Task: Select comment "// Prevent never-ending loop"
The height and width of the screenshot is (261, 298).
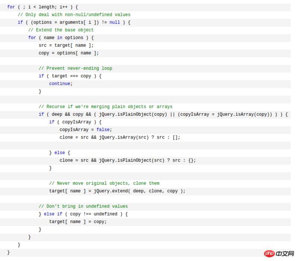Action: point(75,68)
